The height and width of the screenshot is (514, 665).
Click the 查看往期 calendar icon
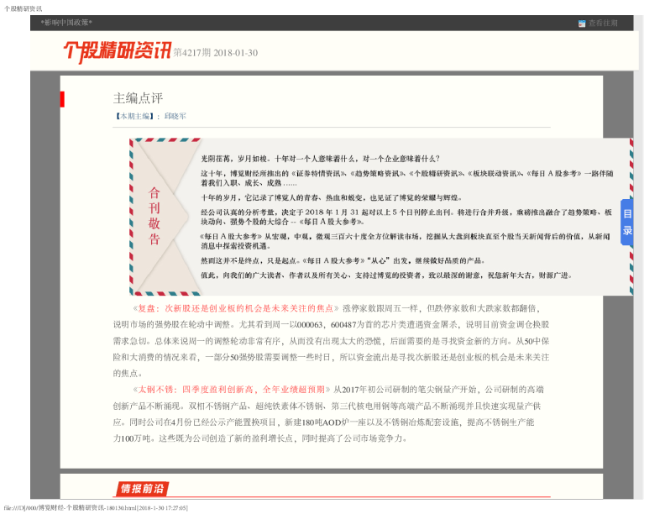(x=582, y=24)
